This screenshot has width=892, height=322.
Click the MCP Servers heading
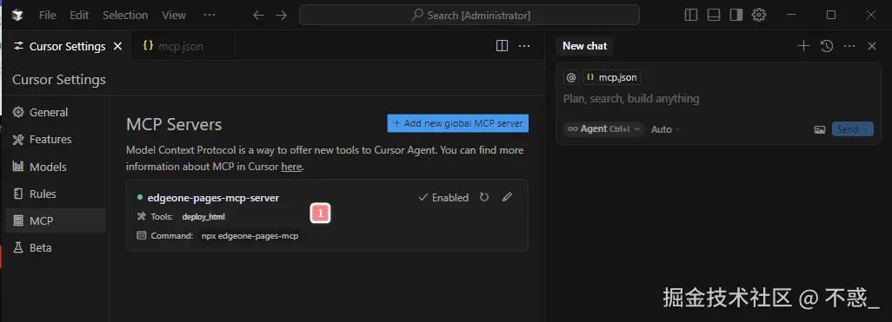click(174, 124)
